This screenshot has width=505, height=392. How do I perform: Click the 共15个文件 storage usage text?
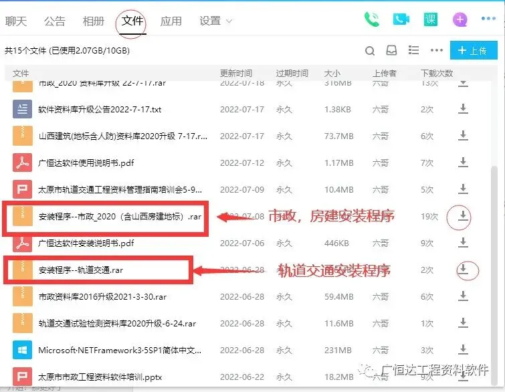pyautogui.click(x=67, y=51)
